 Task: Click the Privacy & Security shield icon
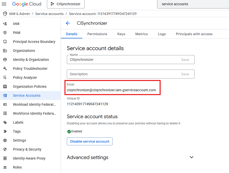coord(5,149)
